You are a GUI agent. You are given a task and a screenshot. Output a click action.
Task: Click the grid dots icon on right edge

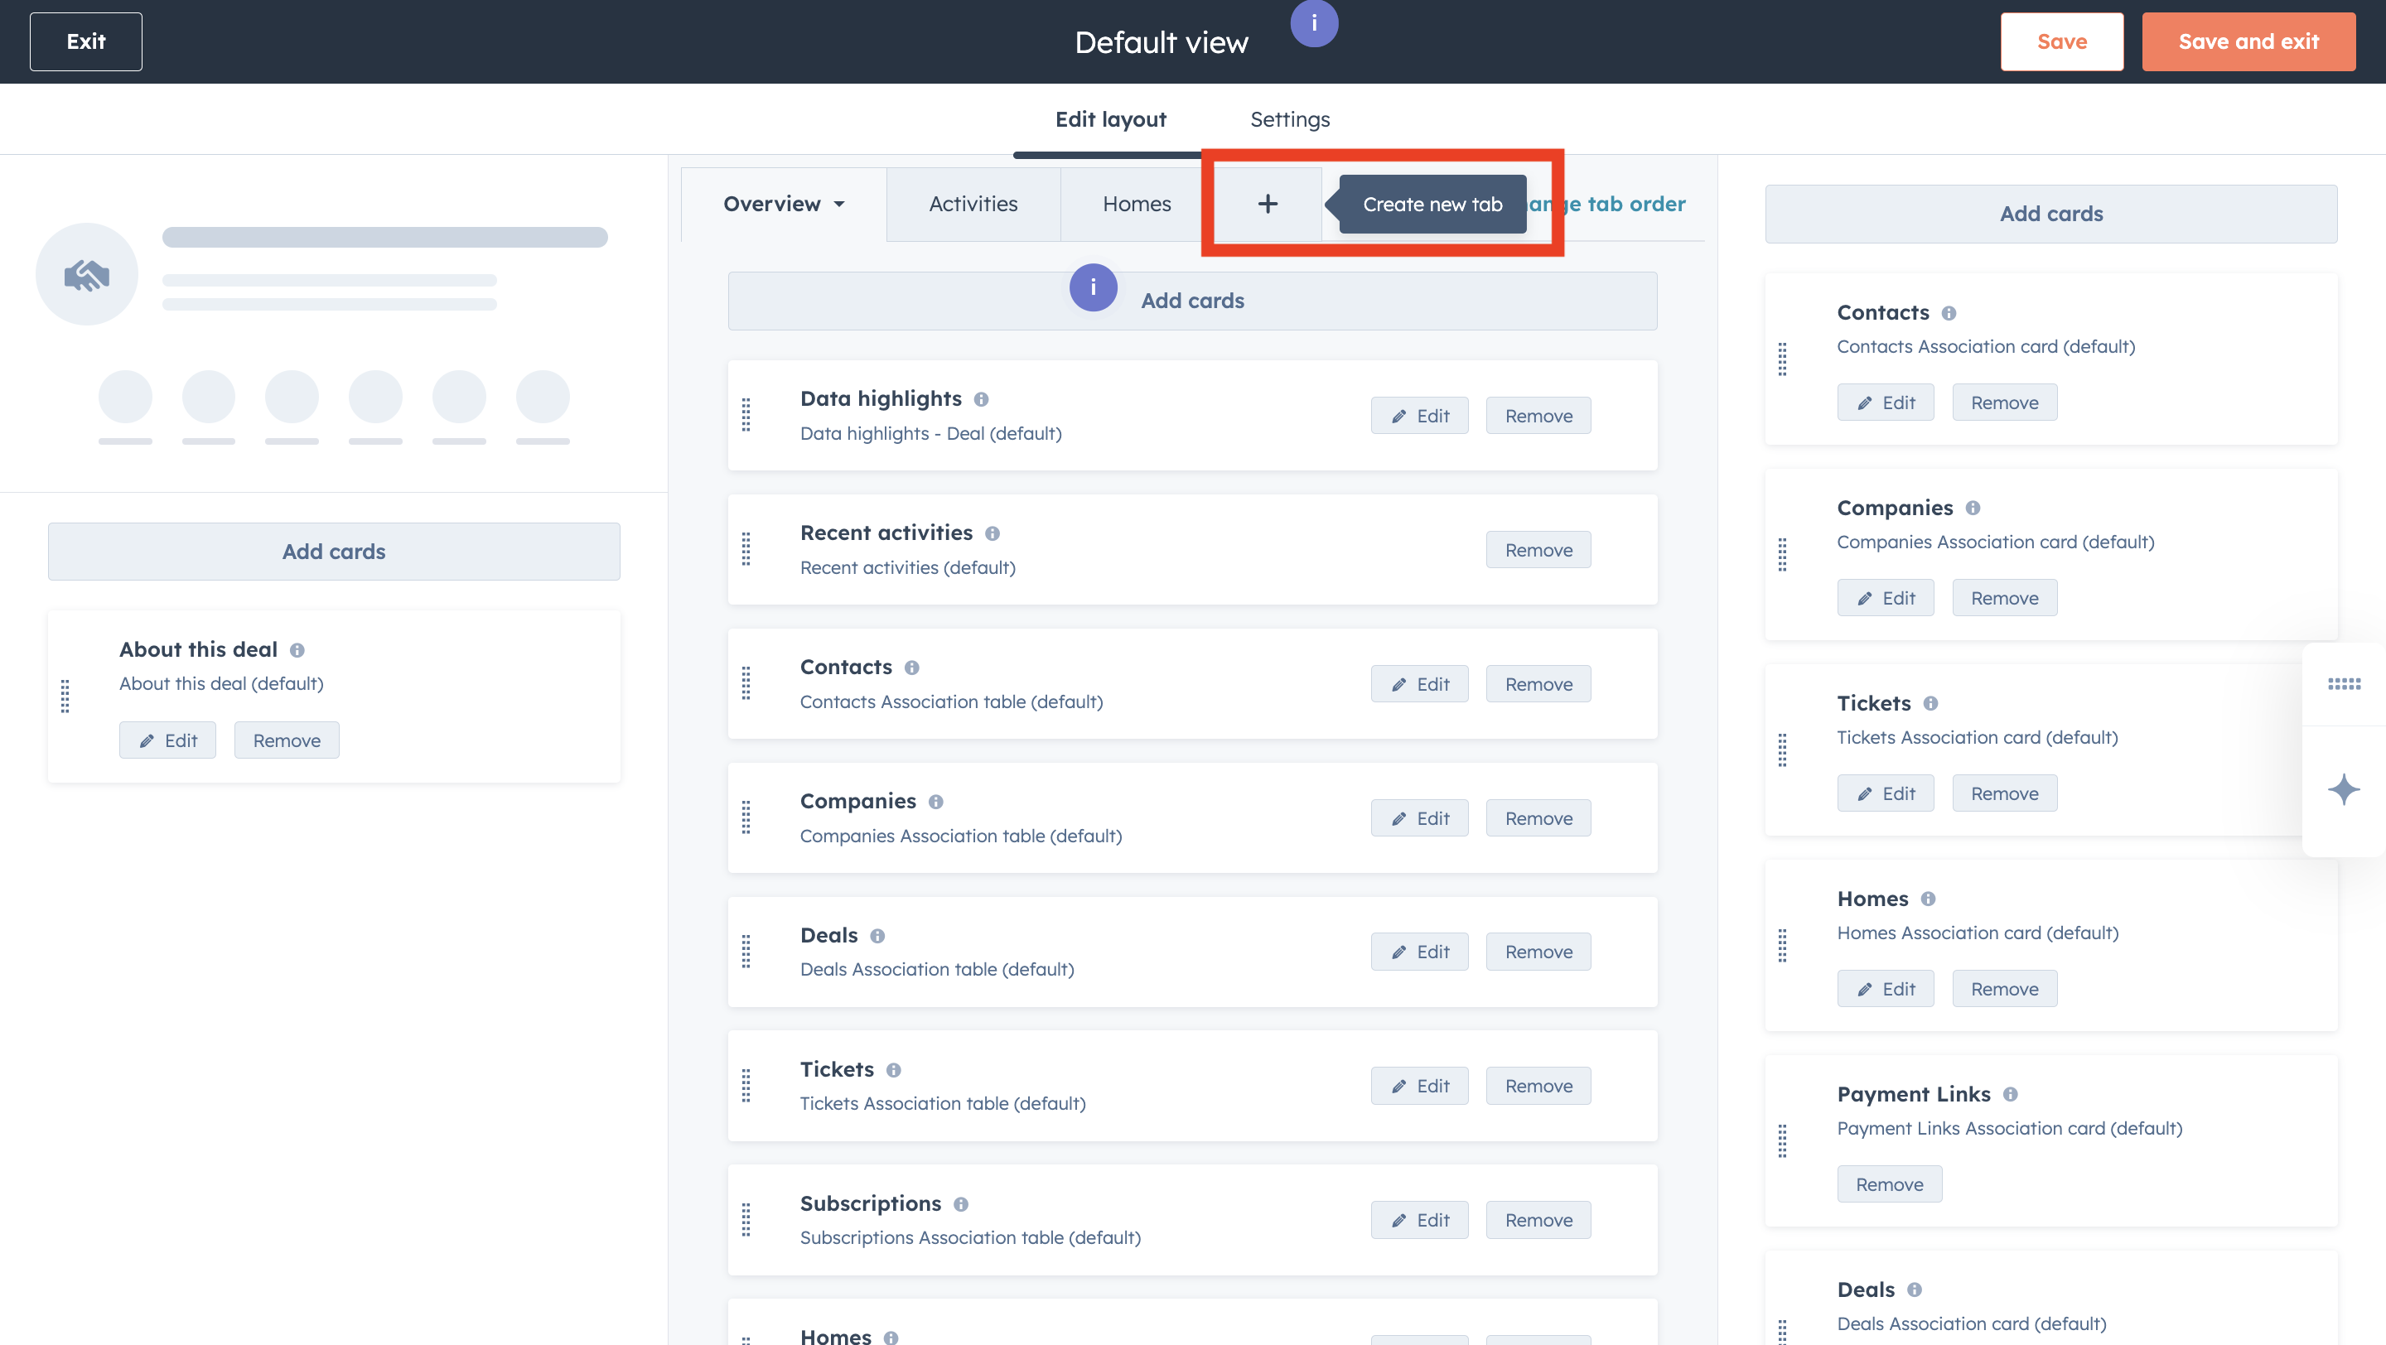click(2344, 684)
